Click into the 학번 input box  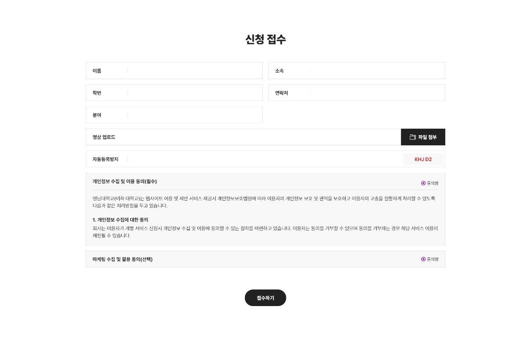click(x=195, y=93)
